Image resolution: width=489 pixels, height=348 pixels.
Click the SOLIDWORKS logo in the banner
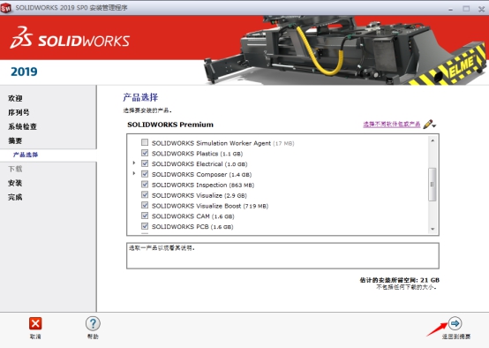click(70, 38)
